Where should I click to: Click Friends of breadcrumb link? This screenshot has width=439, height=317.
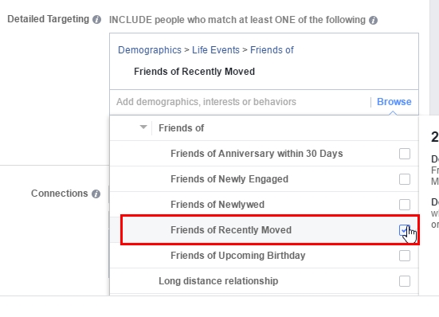[272, 50]
